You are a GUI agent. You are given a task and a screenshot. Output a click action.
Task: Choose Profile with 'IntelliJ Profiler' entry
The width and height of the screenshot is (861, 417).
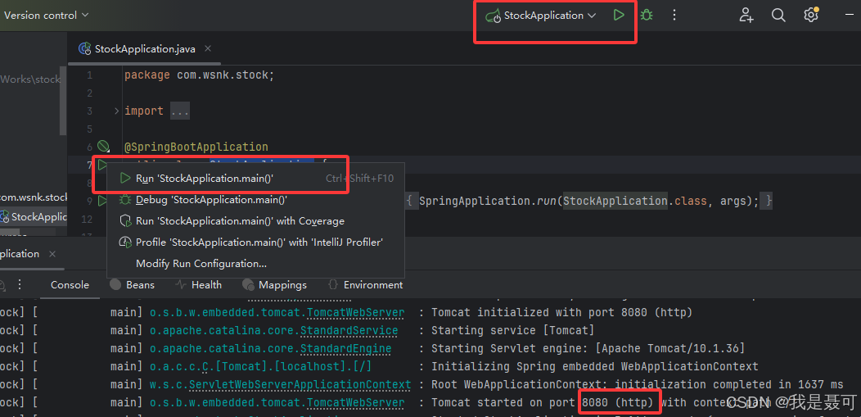point(256,242)
